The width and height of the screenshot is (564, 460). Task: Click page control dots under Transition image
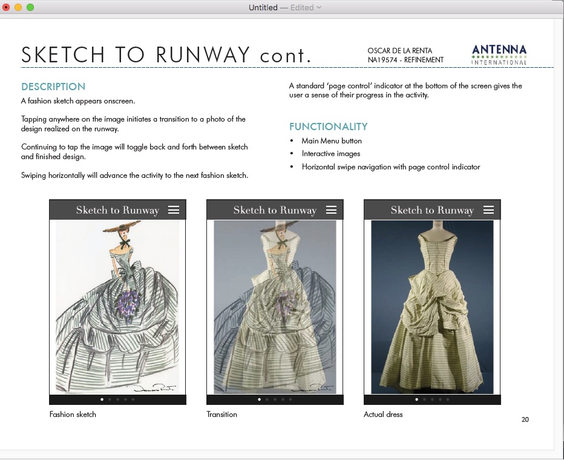point(275,399)
